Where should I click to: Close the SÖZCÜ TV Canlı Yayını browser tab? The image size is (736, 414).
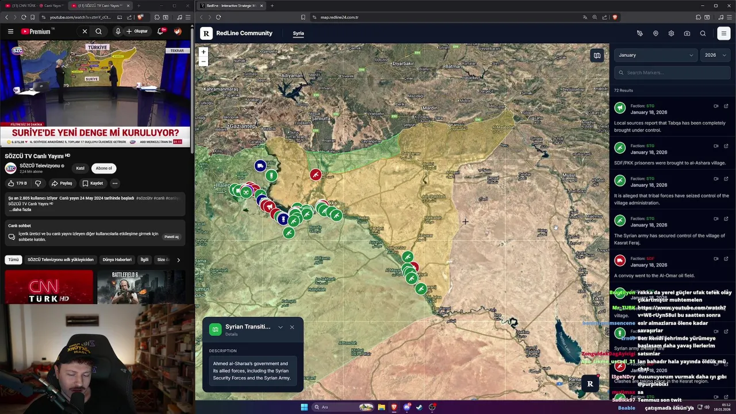[x=127, y=6]
